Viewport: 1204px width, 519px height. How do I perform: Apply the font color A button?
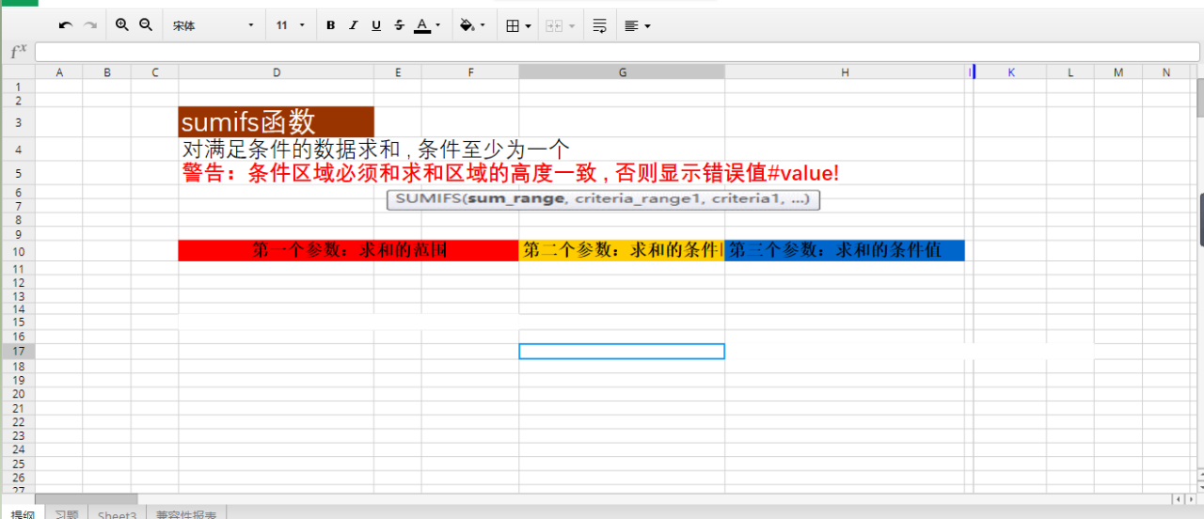pos(421,25)
